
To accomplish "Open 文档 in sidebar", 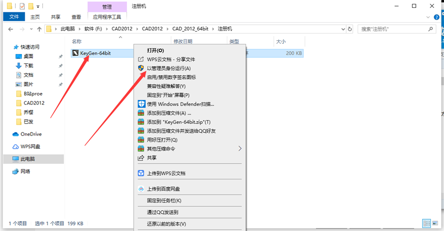I will pyautogui.click(x=28, y=75).
